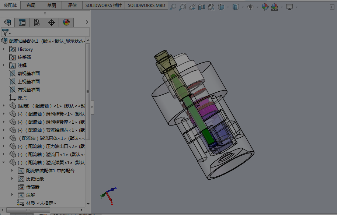The width and height of the screenshot is (337, 215).
Task: Click the 材质 <未指定> material icon
Action: (21, 203)
